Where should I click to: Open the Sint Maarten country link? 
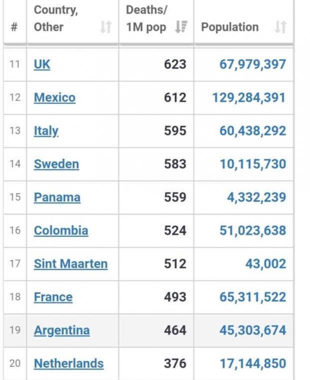pos(70,264)
